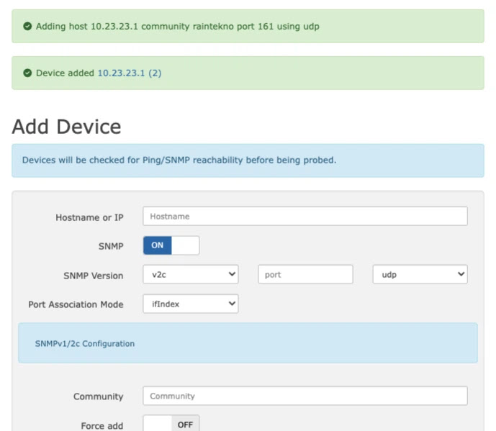
Task: Expand the udp transport dropdown
Action: click(x=420, y=275)
